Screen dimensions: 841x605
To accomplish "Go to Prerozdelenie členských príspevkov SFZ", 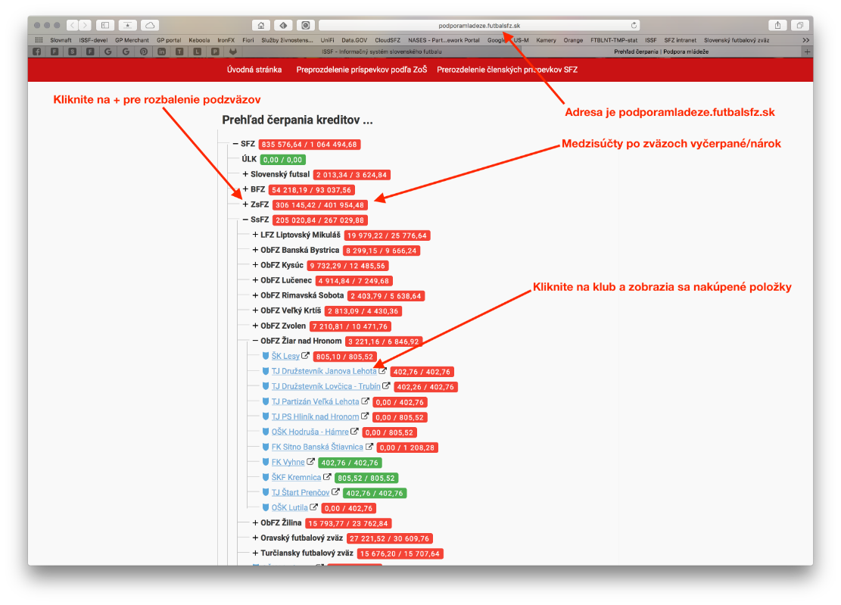I will click(506, 70).
